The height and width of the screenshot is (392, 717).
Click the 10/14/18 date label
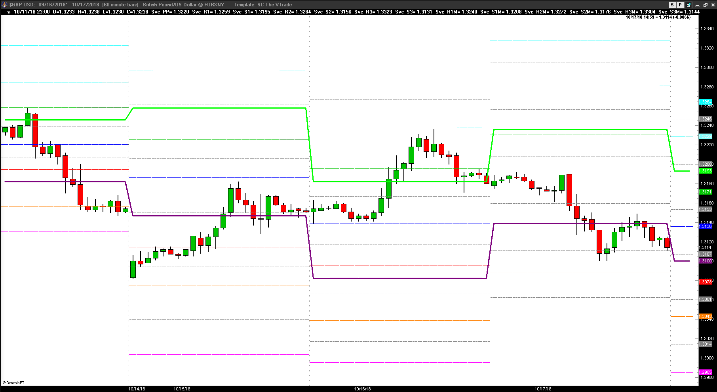(x=137, y=389)
